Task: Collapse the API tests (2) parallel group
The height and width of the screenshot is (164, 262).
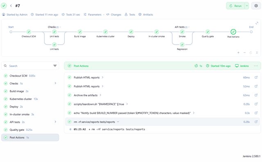Action: [x=182, y=27]
